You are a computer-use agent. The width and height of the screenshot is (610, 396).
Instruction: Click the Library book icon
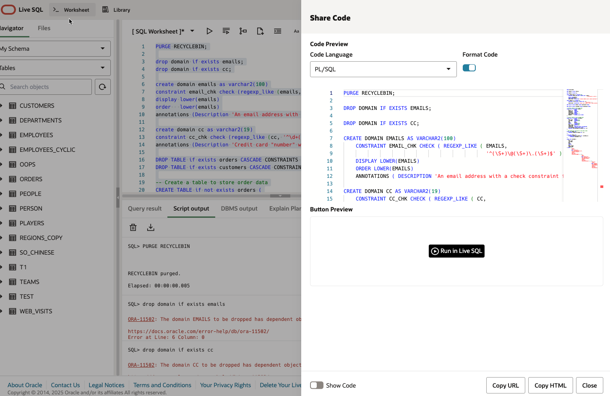pyautogui.click(x=105, y=9)
